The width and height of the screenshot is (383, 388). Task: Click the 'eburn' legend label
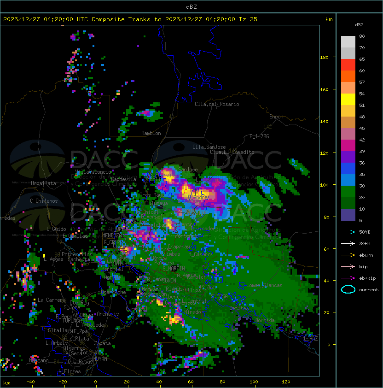(x=366, y=255)
